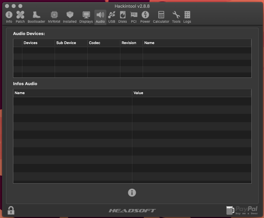The width and height of the screenshot is (264, 218).
Task: Open the USB section
Action: click(112, 17)
